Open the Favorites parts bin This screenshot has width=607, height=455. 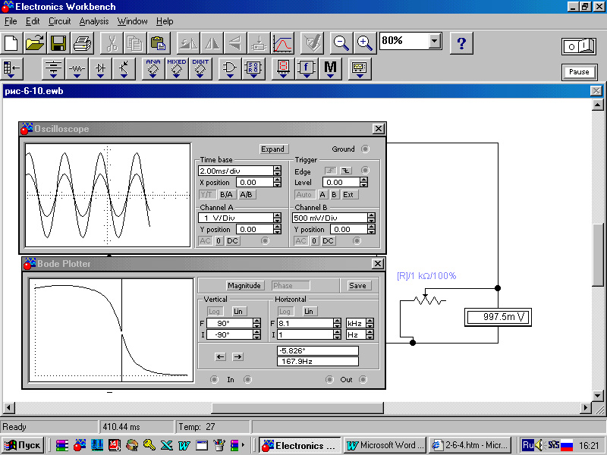tap(12, 69)
